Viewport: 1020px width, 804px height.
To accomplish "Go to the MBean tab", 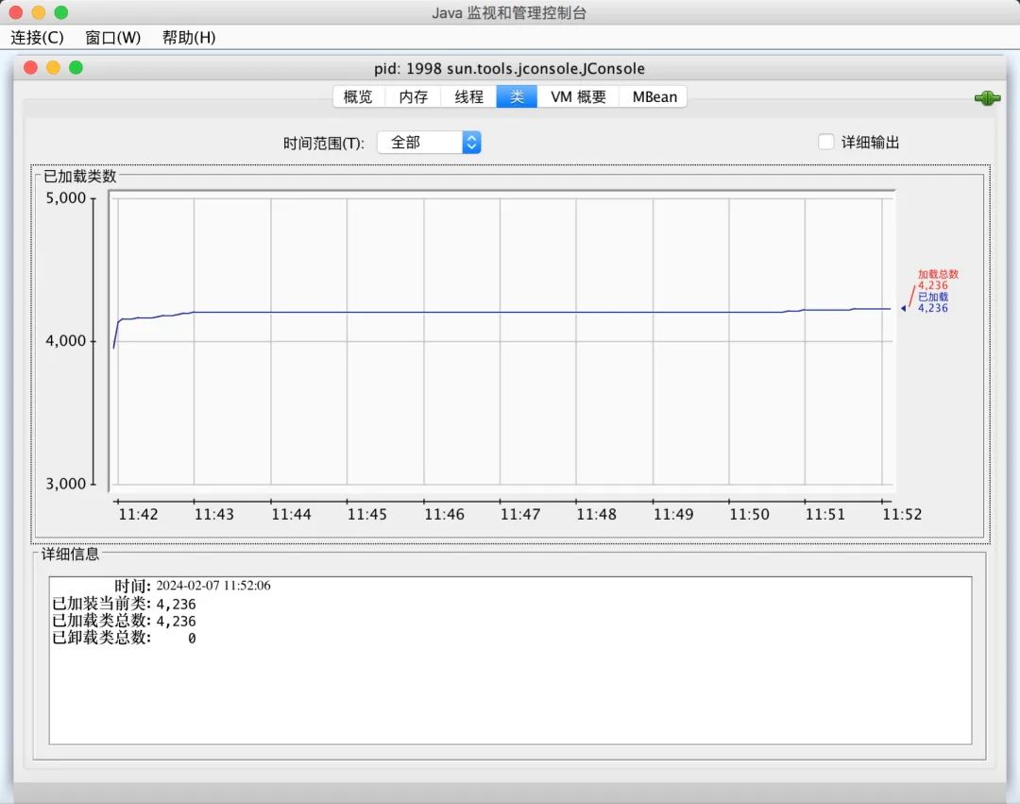I will pos(654,96).
